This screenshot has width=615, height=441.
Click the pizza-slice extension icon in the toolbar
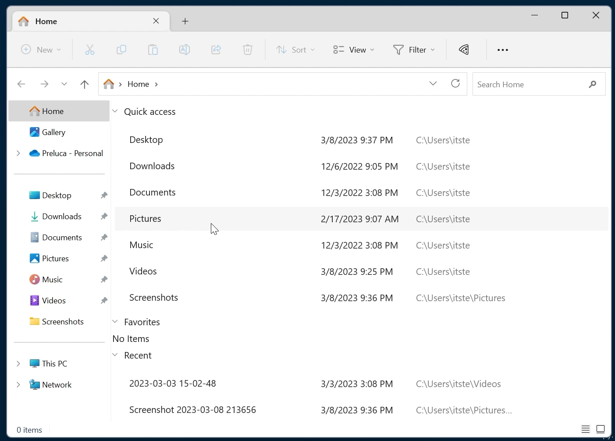pos(463,50)
